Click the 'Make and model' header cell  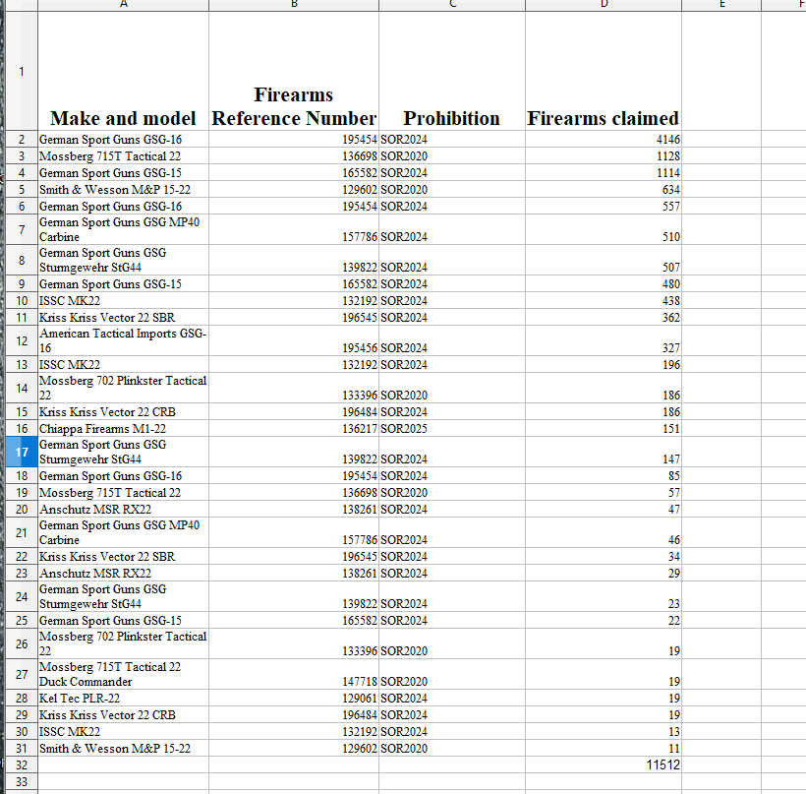(x=124, y=71)
